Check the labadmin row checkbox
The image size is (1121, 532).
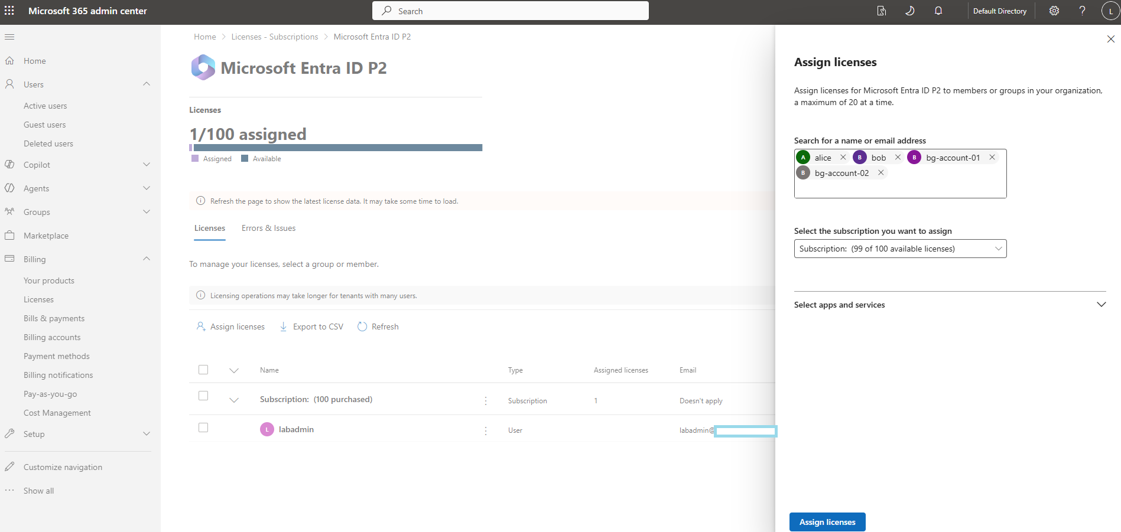[x=203, y=427]
